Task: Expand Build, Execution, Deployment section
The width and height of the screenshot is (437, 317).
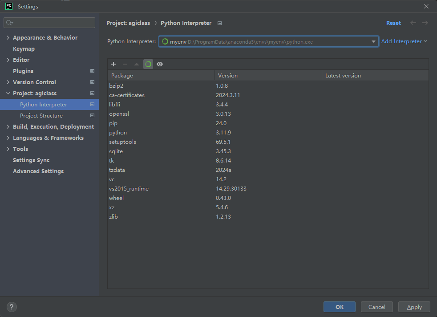Action: 8,126
